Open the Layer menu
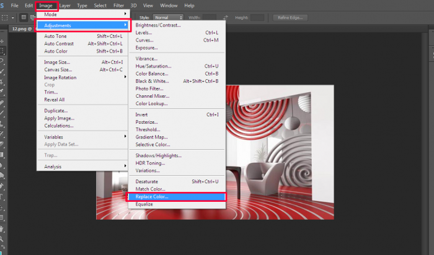The image size is (434, 255). (64, 6)
